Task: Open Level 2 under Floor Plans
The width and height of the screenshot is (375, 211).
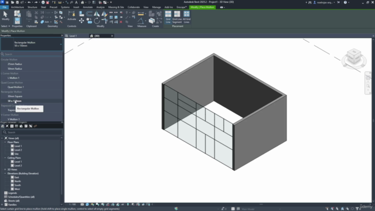Action: [18, 150]
